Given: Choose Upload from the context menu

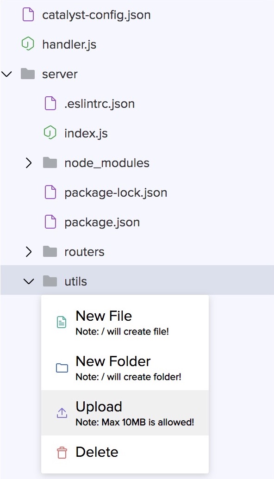Looking at the screenshot, I should pyautogui.click(x=99, y=406).
